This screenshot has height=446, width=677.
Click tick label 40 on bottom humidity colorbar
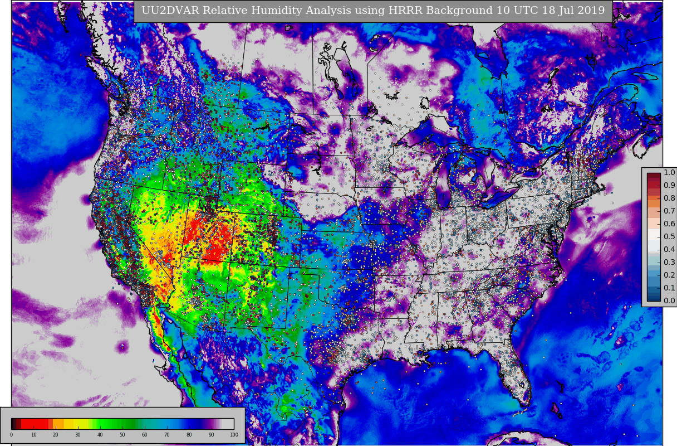tap(100, 435)
